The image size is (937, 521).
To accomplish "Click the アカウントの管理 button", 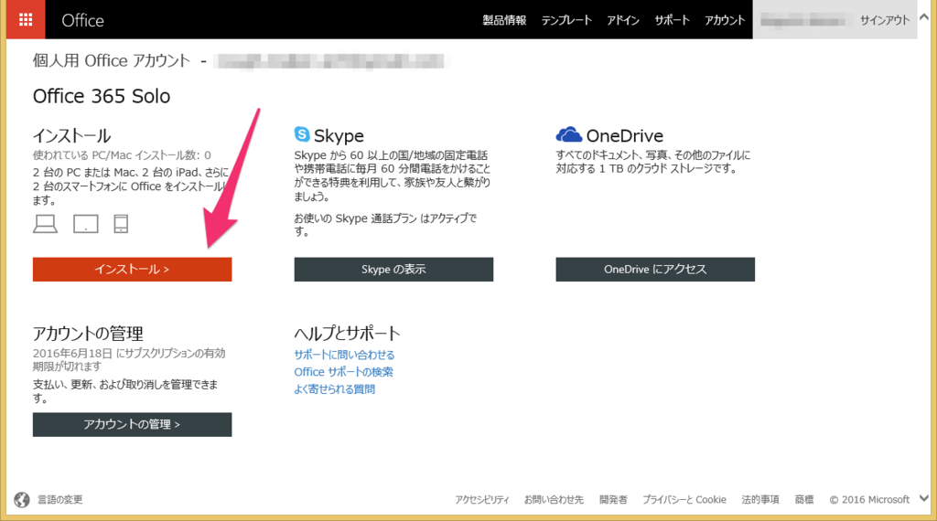I will click(132, 424).
